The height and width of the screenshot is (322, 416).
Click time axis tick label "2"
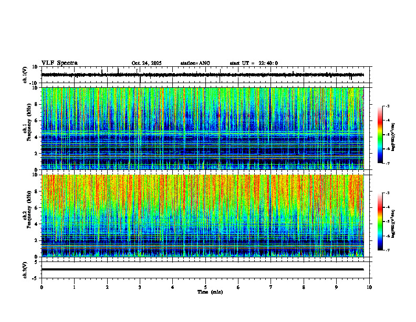click(107, 287)
